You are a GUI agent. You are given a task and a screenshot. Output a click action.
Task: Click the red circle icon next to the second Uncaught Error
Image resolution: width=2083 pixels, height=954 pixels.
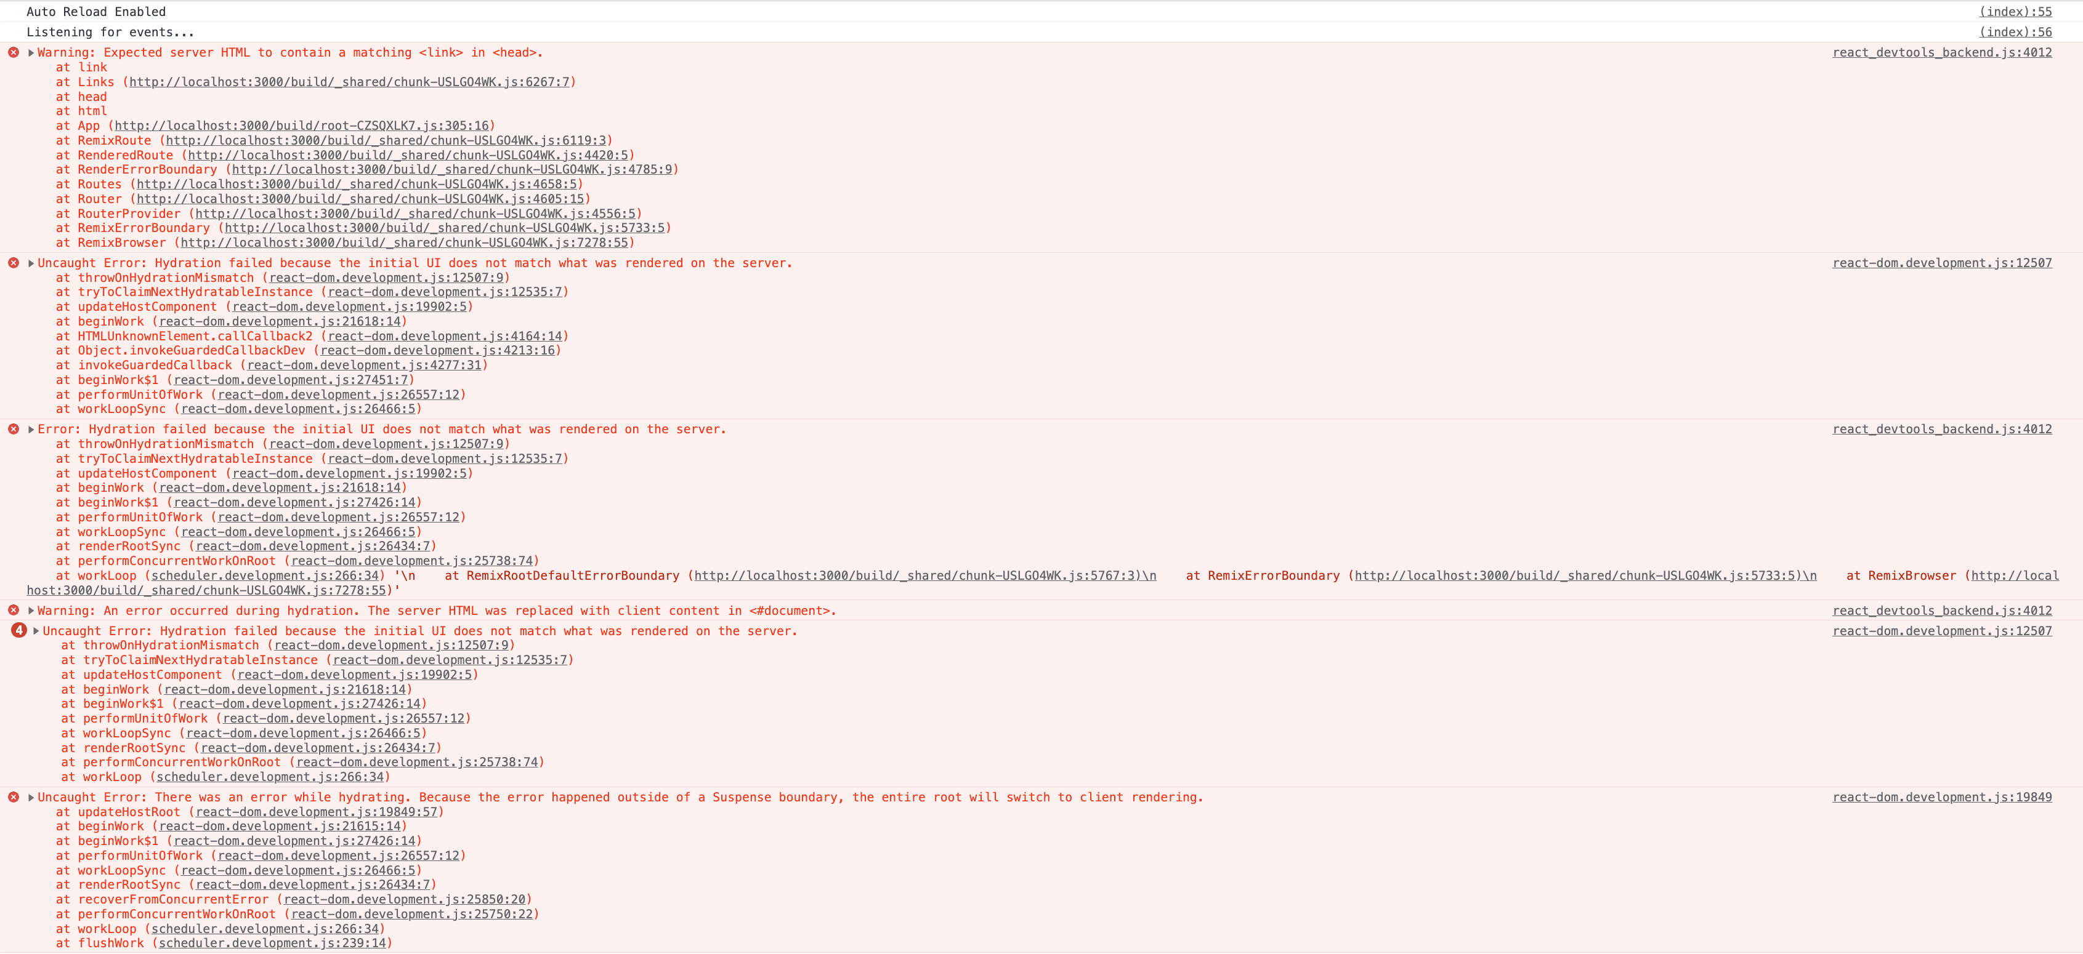18,631
